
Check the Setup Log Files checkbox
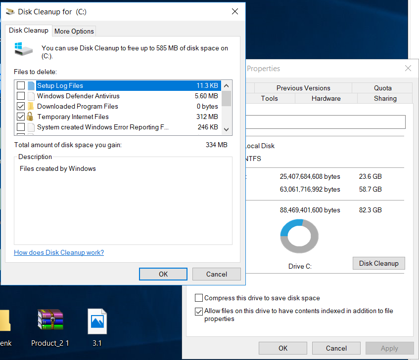(21, 85)
